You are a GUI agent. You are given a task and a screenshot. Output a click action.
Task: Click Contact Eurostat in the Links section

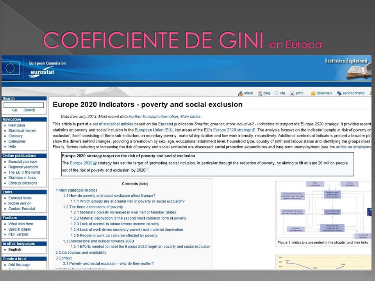[x=21, y=208]
